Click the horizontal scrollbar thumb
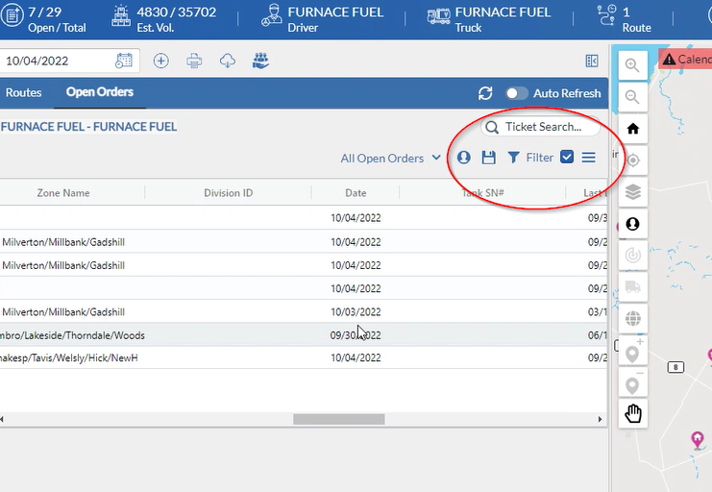This screenshot has width=712, height=492. (x=339, y=419)
